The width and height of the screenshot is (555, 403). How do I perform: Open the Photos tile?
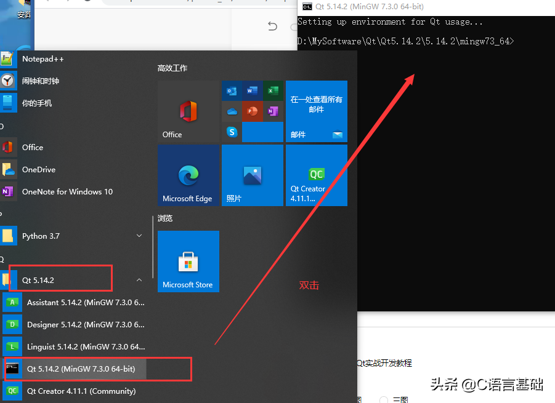click(x=253, y=175)
